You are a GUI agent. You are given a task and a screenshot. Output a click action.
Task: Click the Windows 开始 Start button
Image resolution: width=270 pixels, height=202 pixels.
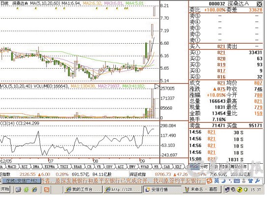5,189
